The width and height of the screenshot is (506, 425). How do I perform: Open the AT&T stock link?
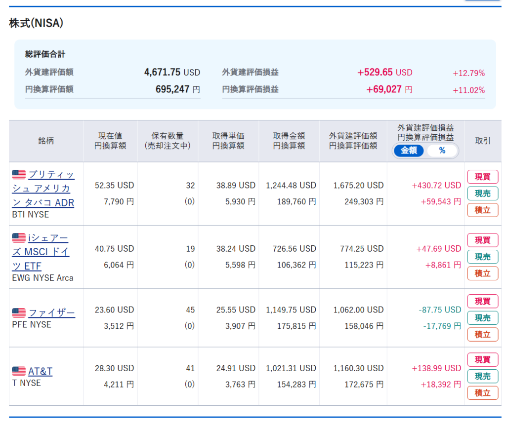40,371
